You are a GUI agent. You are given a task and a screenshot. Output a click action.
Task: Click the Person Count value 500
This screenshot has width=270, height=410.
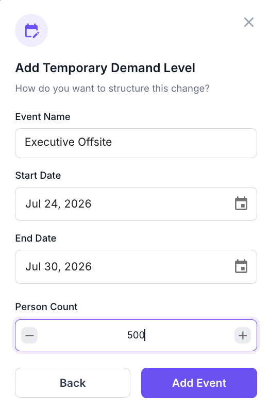tap(136, 335)
